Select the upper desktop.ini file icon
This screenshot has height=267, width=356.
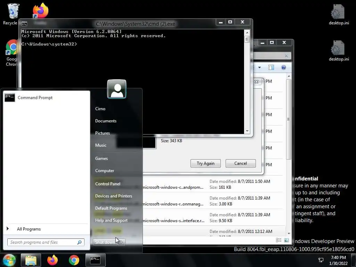[x=339, y=15]
